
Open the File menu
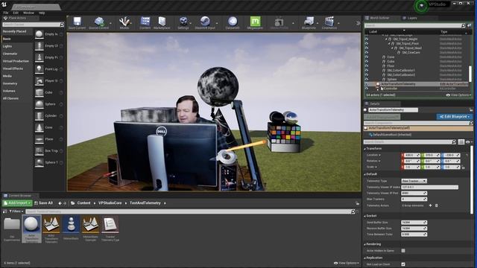pyautogui.click(x=6, y=13)
